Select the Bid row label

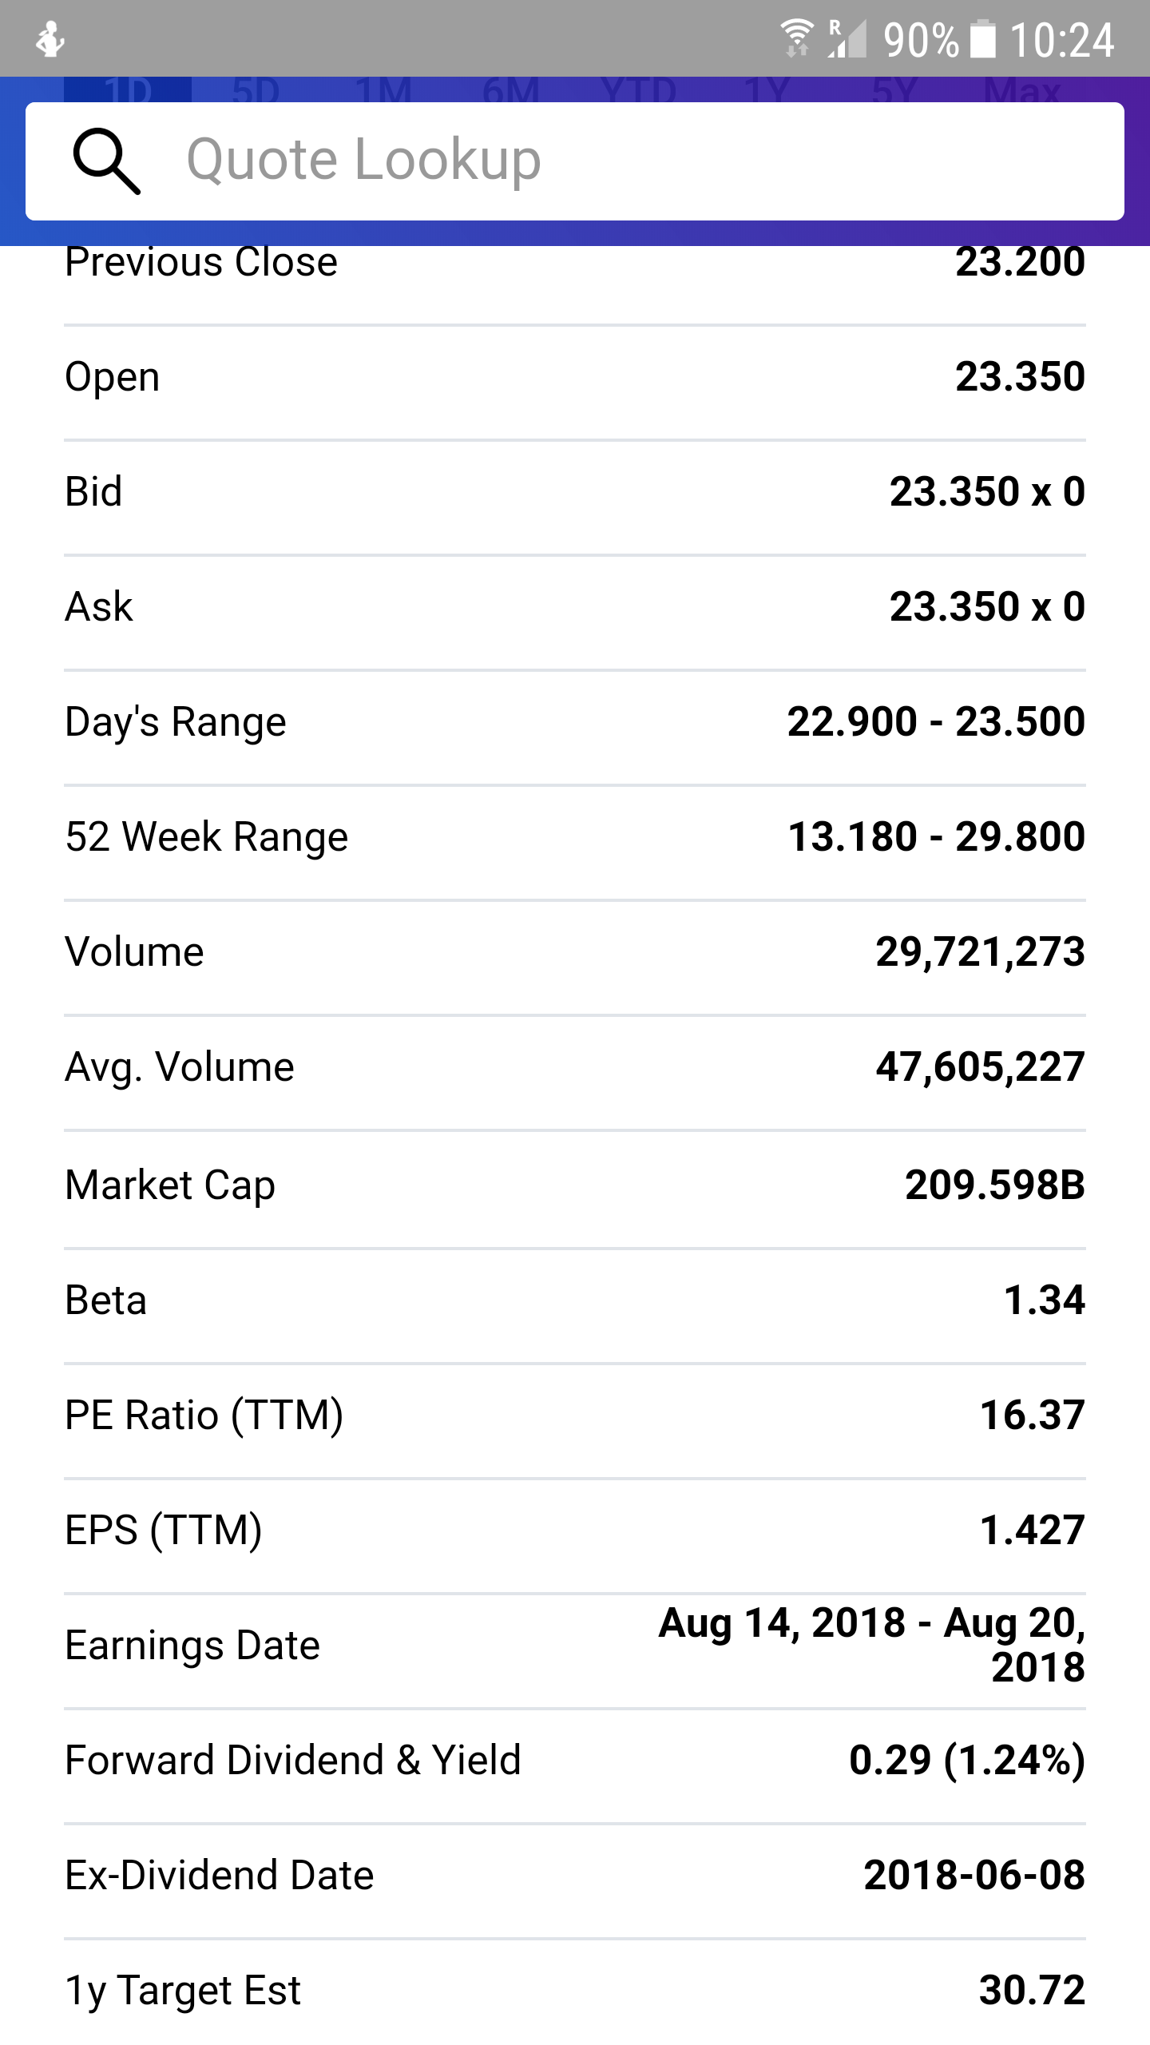[93, 491]
